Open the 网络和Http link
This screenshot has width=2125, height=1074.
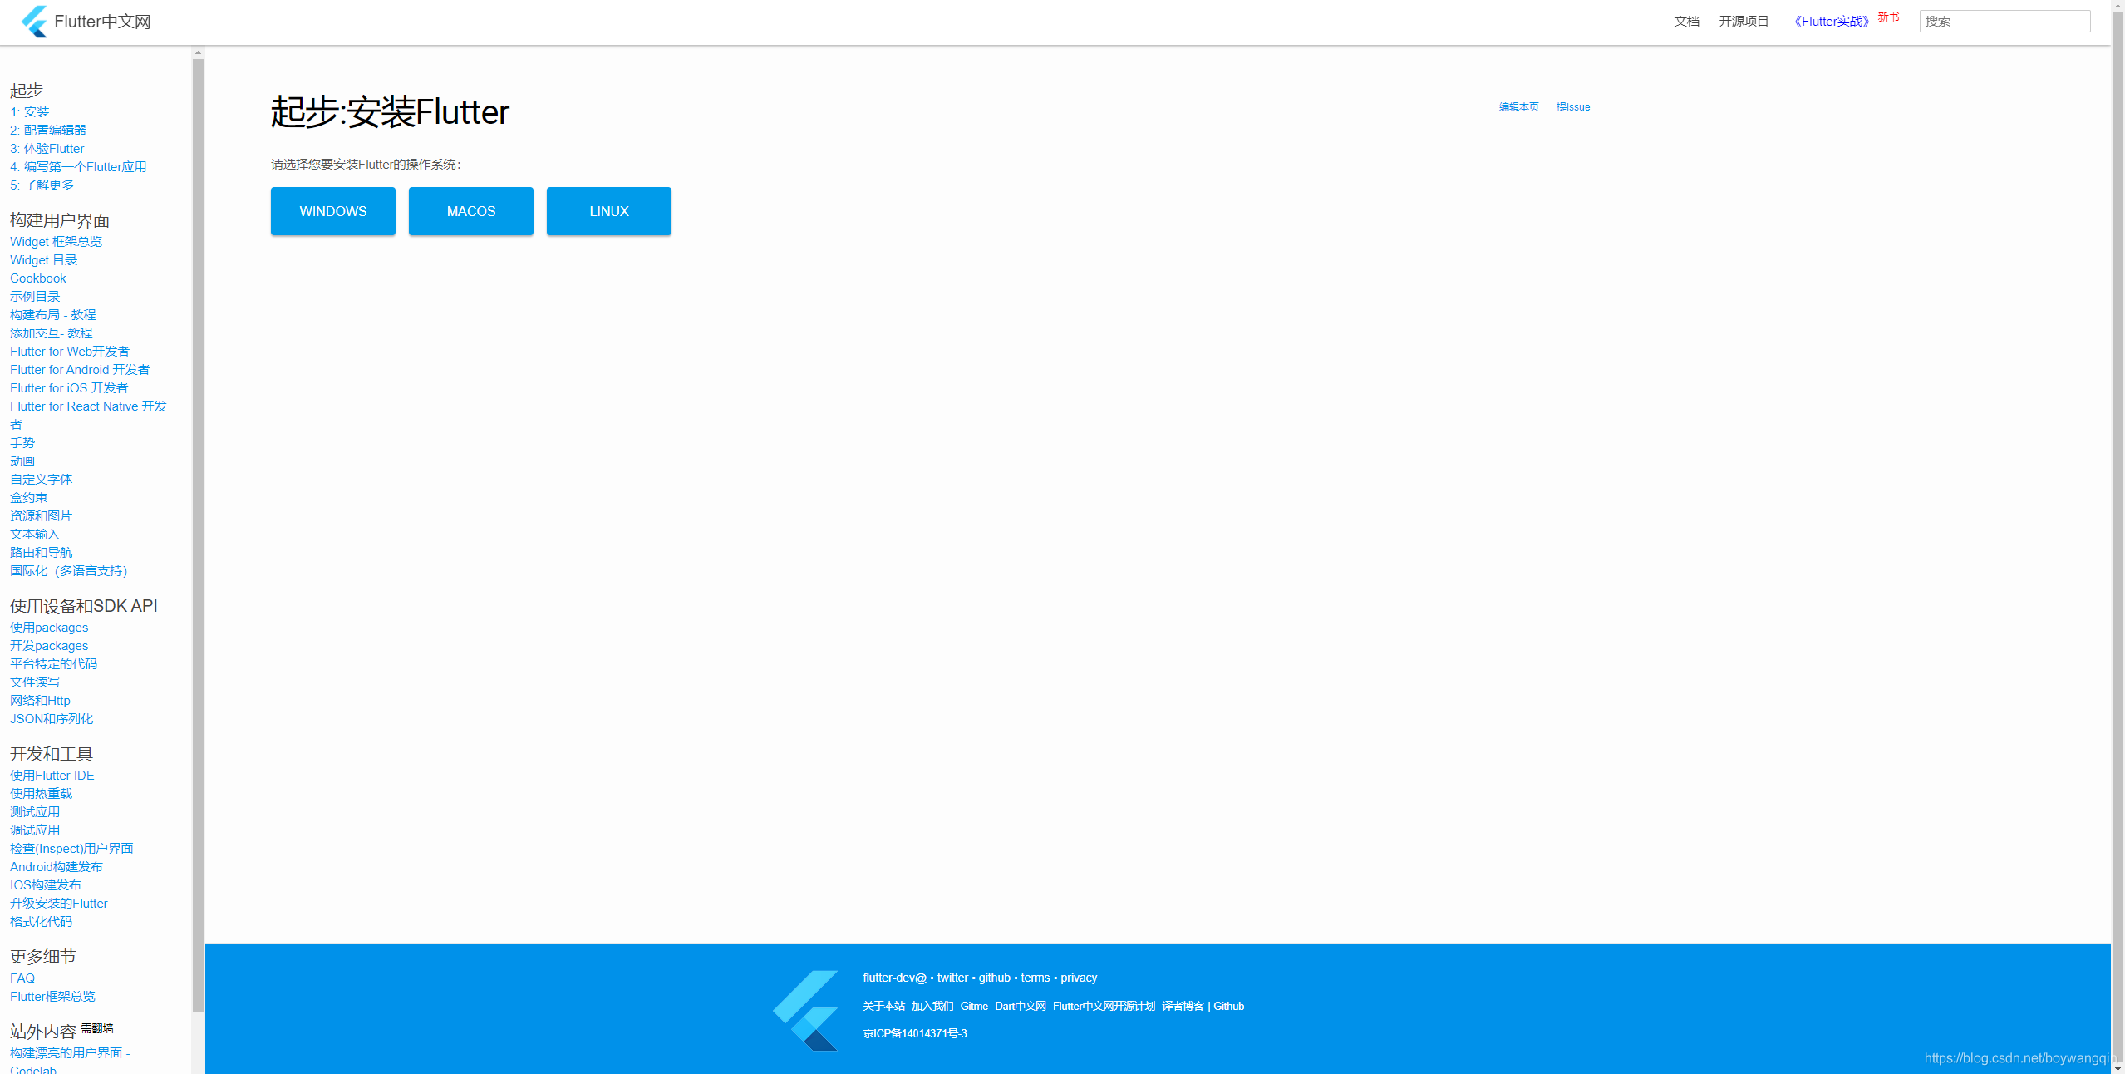(x=41, y=701)
